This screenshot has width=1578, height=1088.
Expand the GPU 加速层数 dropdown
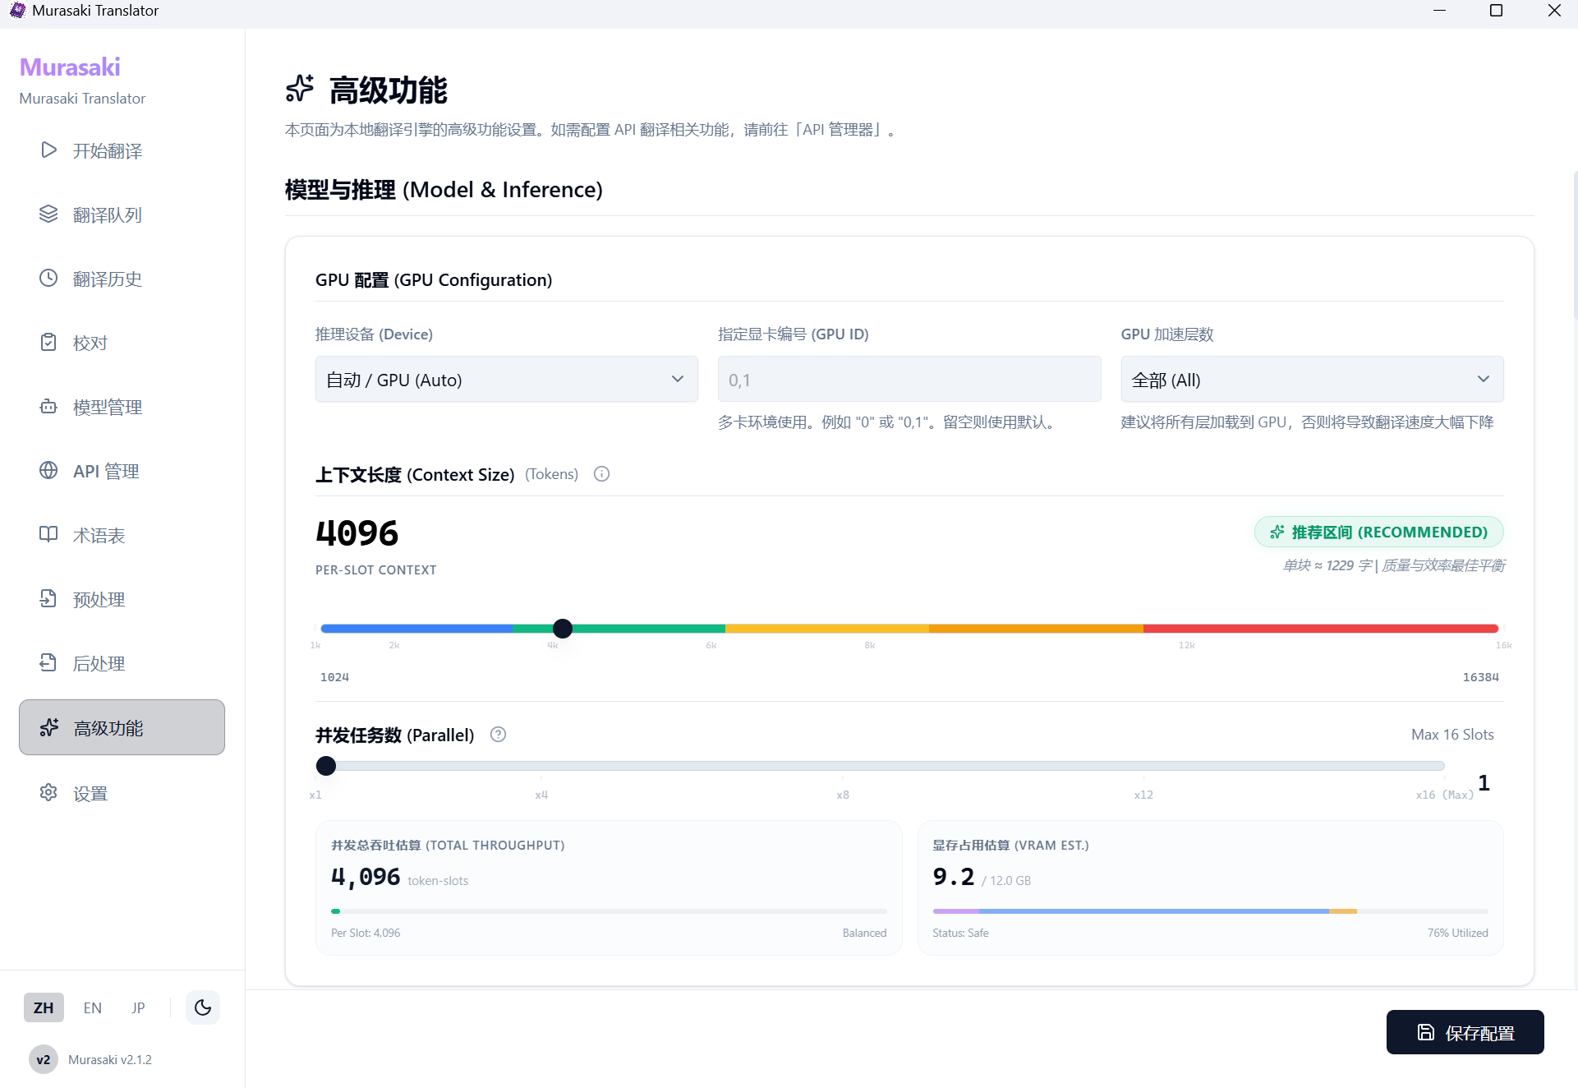(1311, 380)
